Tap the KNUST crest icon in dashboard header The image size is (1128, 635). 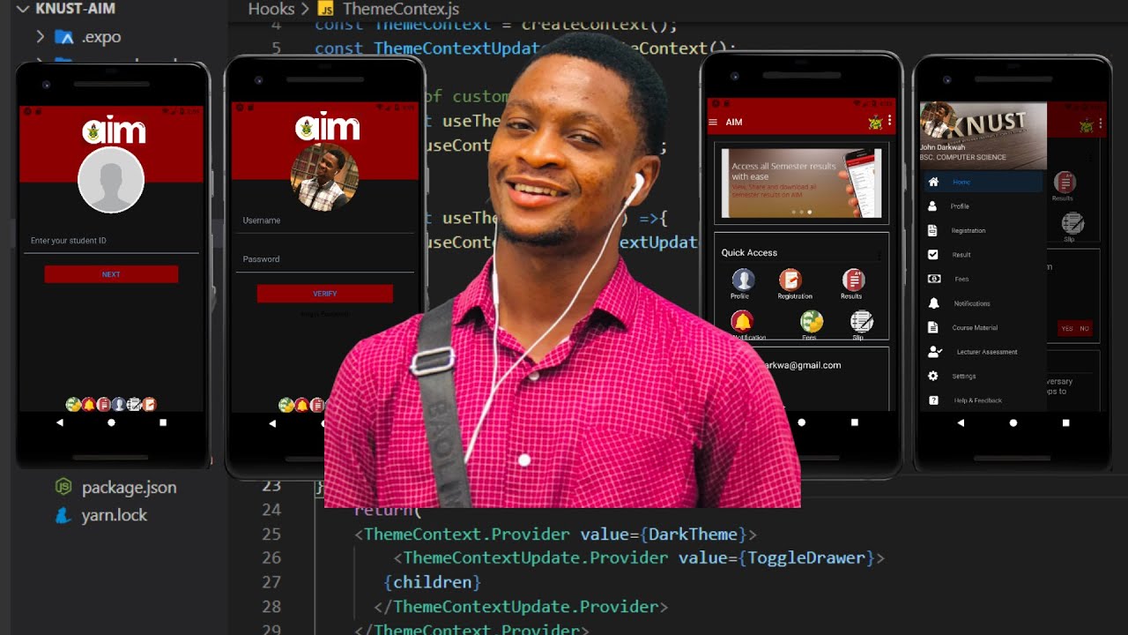tap(875, 122)
